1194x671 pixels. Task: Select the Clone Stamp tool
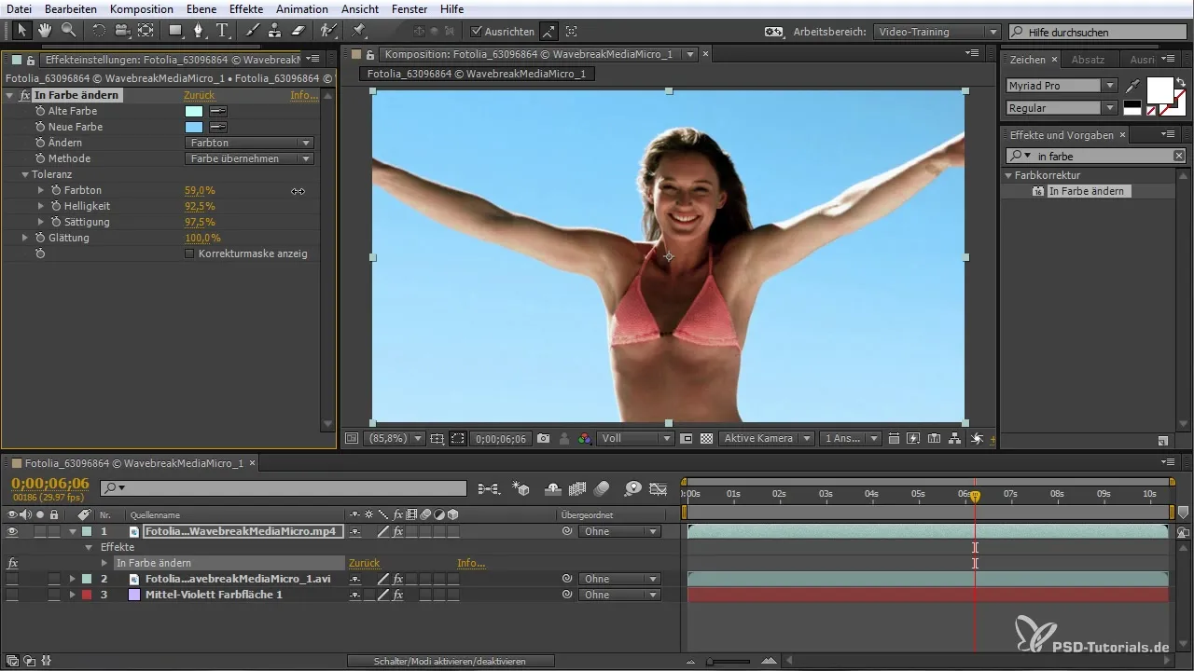pyautogui.click(x=275, y=31)
